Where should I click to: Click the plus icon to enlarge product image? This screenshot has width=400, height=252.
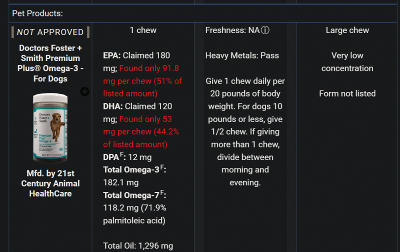[x=85, y=91]
